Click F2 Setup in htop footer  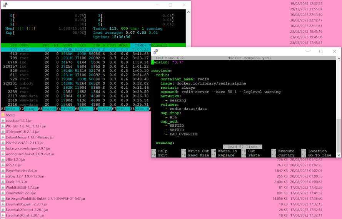(x=28, y=109)
